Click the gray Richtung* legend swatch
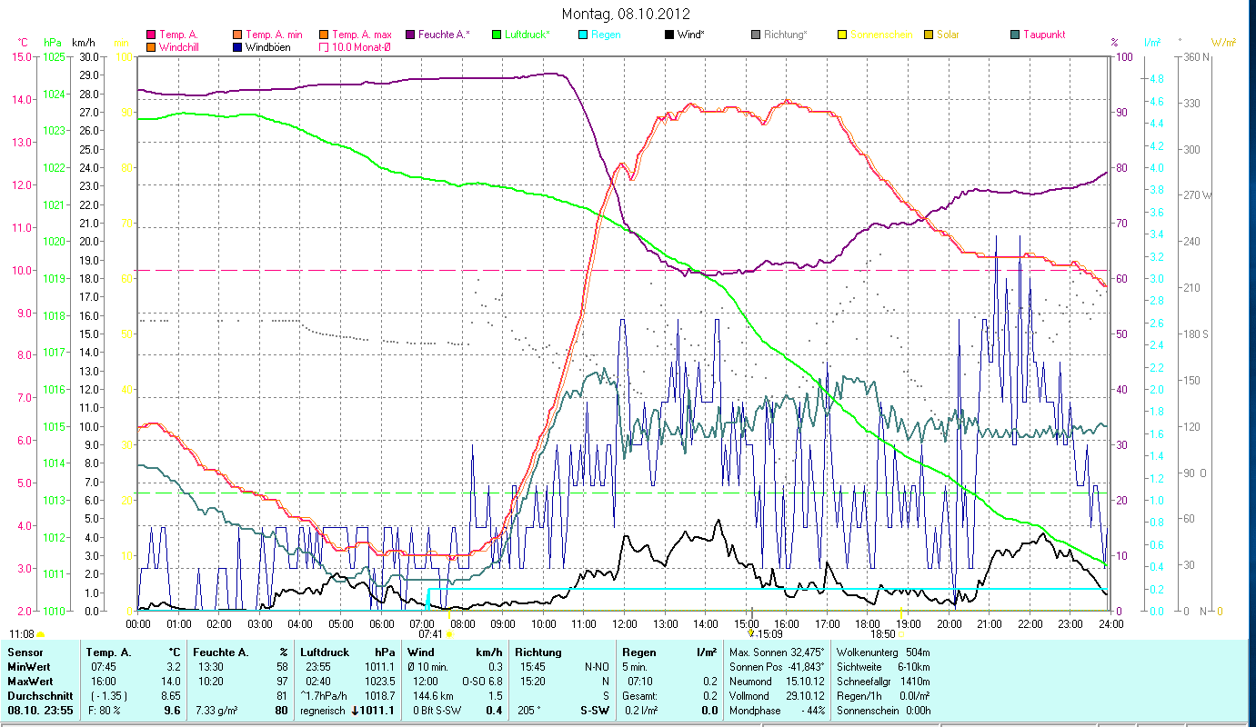This screenshot has height=727, width=1256. click(755, 35)
